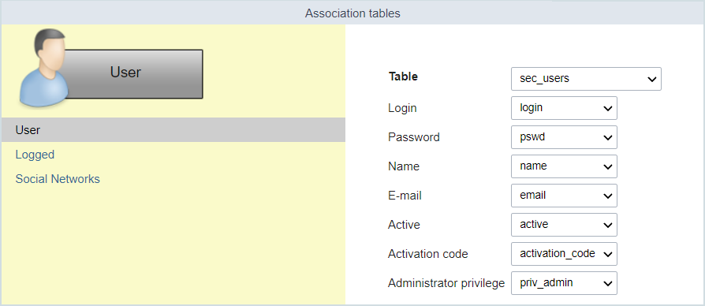Open the Table dropdown showing sec_users
Screen dimensions: 705x306
tap(586, 79)
